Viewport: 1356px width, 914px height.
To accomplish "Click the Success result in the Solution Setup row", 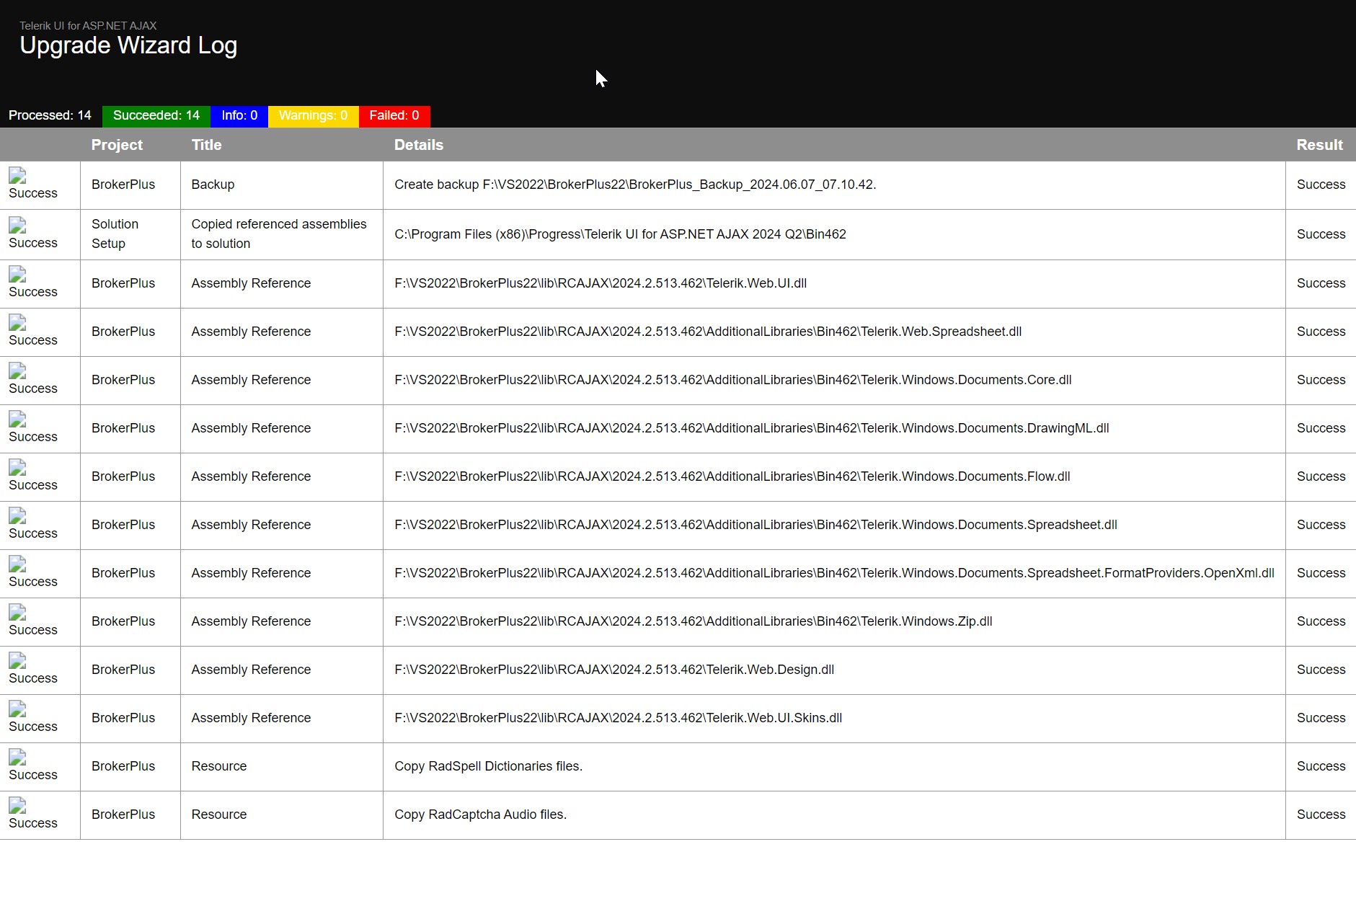I will tap(1321, 234).
